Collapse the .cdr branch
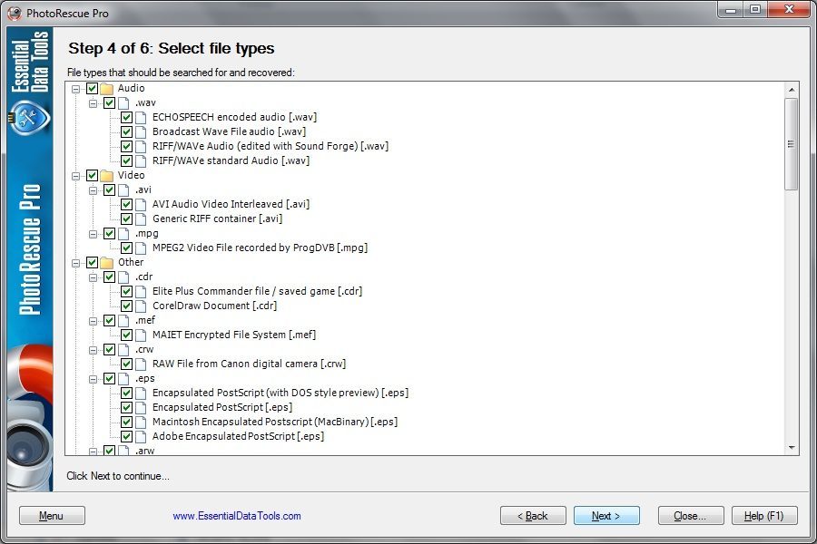 (94, 277)
